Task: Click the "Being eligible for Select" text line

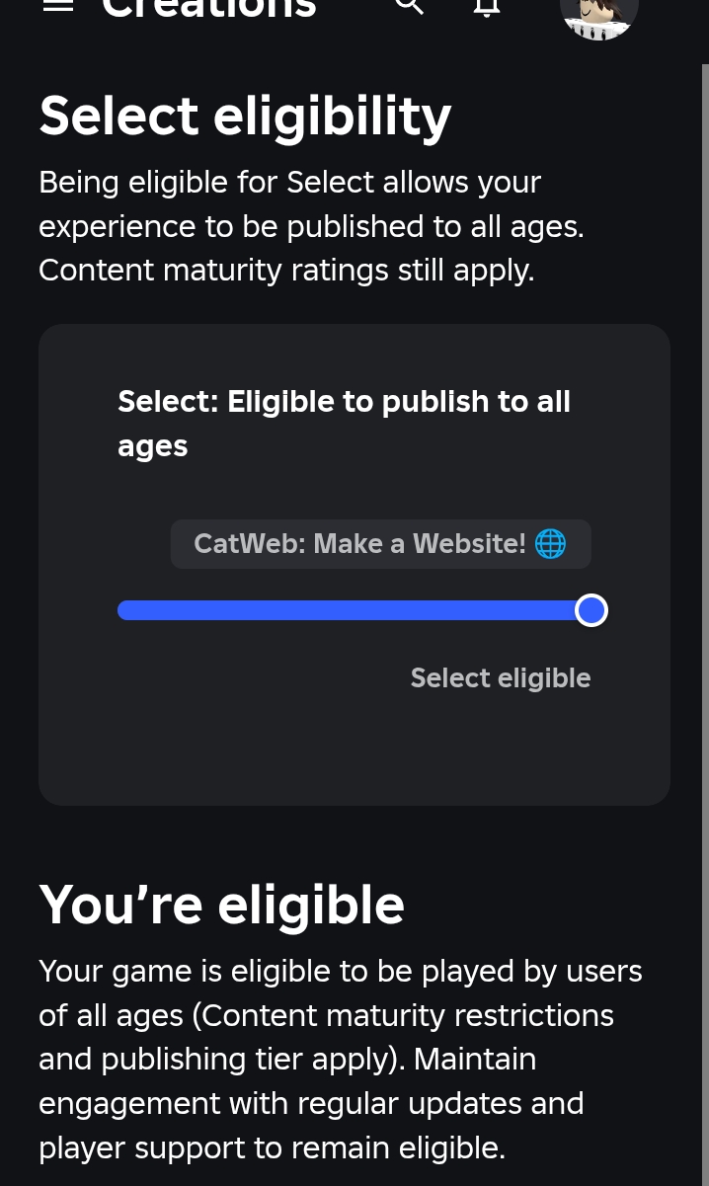Action: [289, 183]
